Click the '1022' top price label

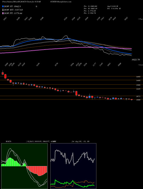coord(126,19)
